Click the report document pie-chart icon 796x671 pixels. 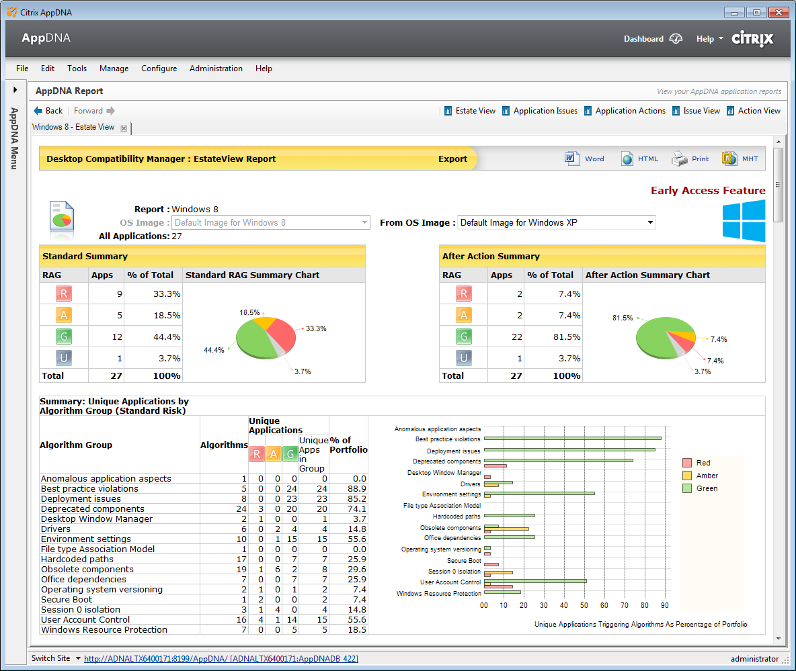62,216
